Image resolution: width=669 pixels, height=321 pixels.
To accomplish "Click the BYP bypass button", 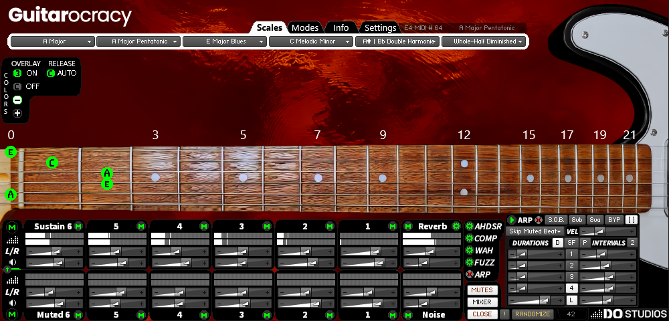I will click(x=614, y=220).
